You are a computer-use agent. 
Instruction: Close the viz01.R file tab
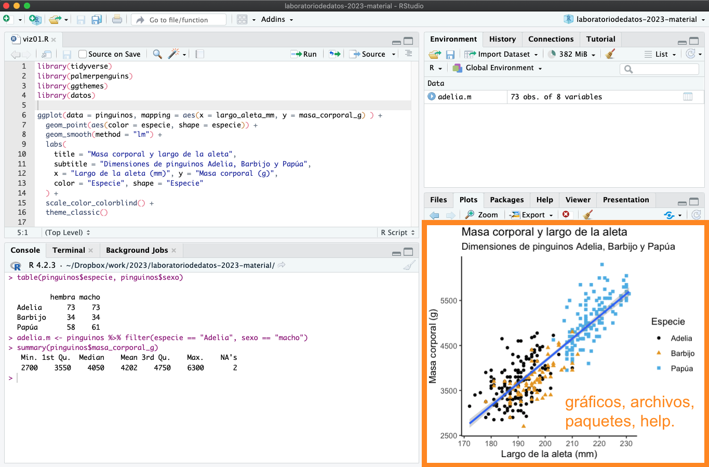pyautogui.click(x=53, y=40)
